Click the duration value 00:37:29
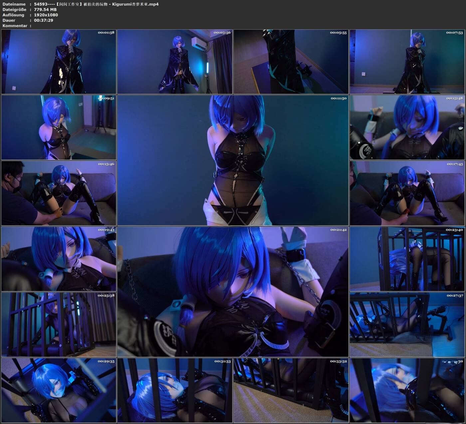This screenshot has width=466, height=424. point(44,20)
